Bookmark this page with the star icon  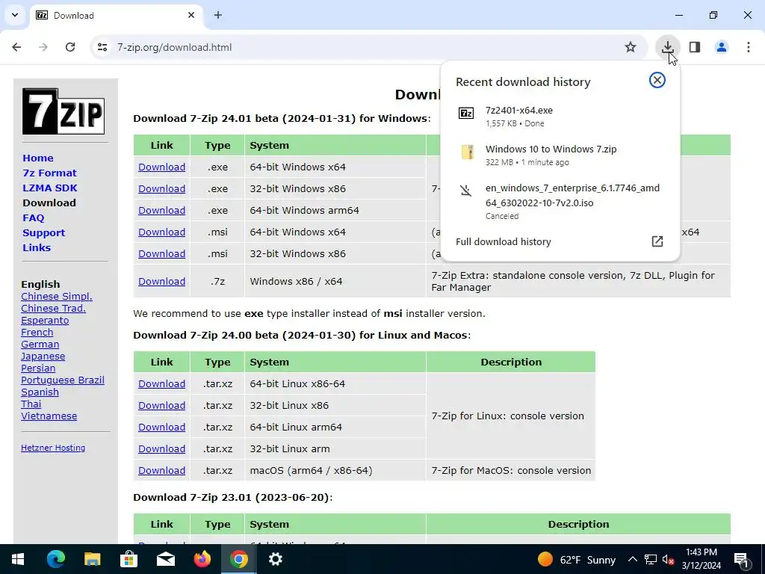631,47
